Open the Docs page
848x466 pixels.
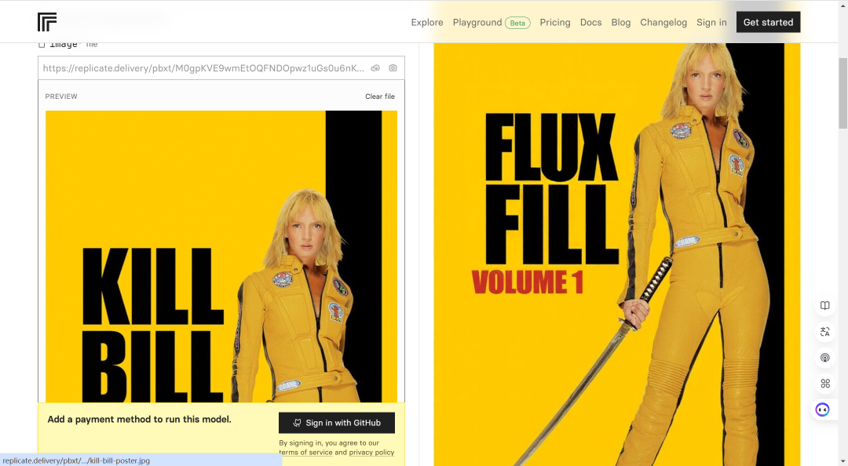point(590,22)
